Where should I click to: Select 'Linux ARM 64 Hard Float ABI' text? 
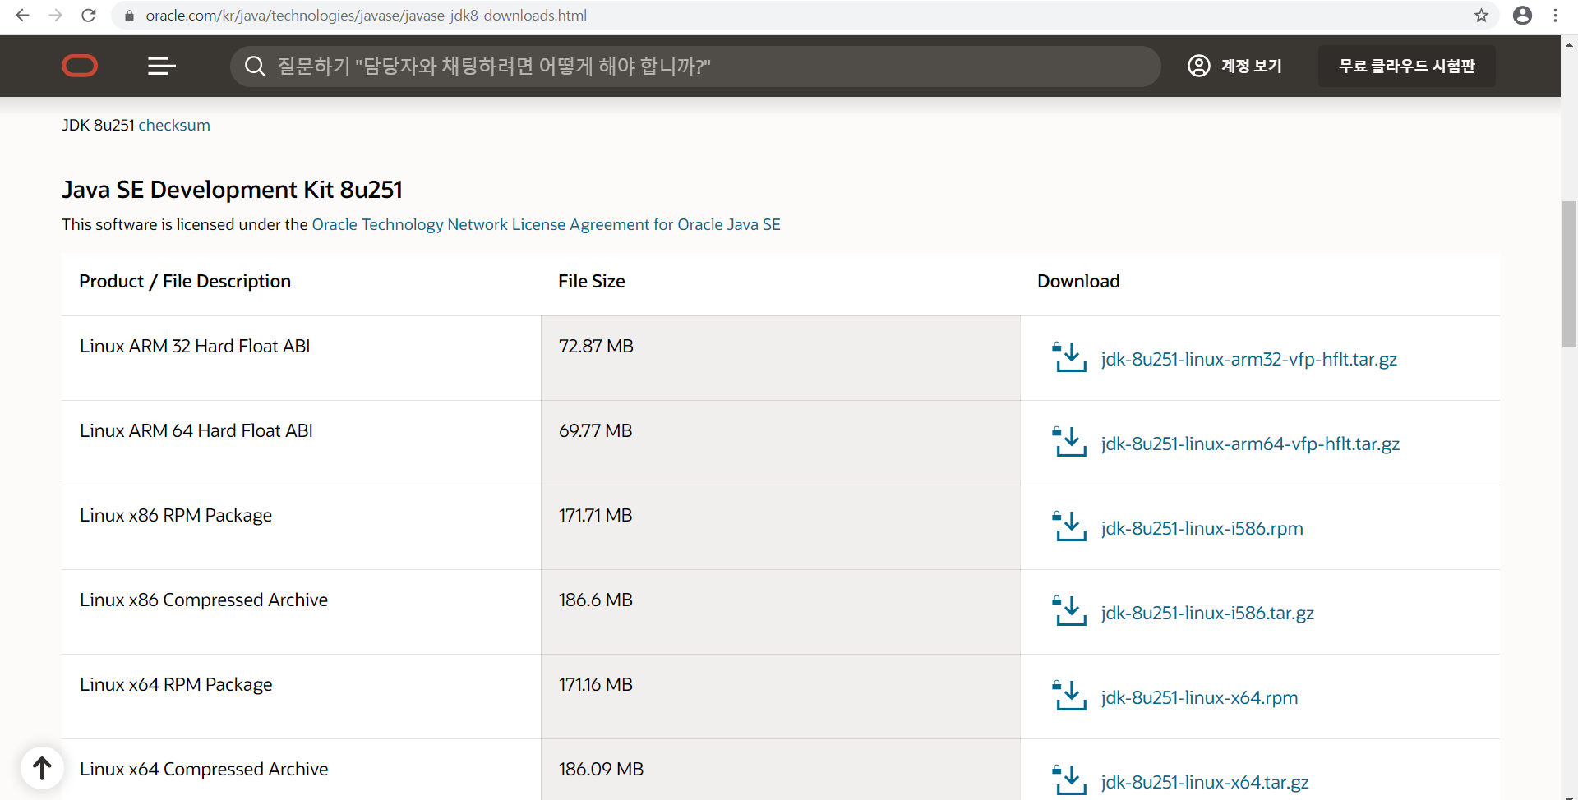[196, 430]
